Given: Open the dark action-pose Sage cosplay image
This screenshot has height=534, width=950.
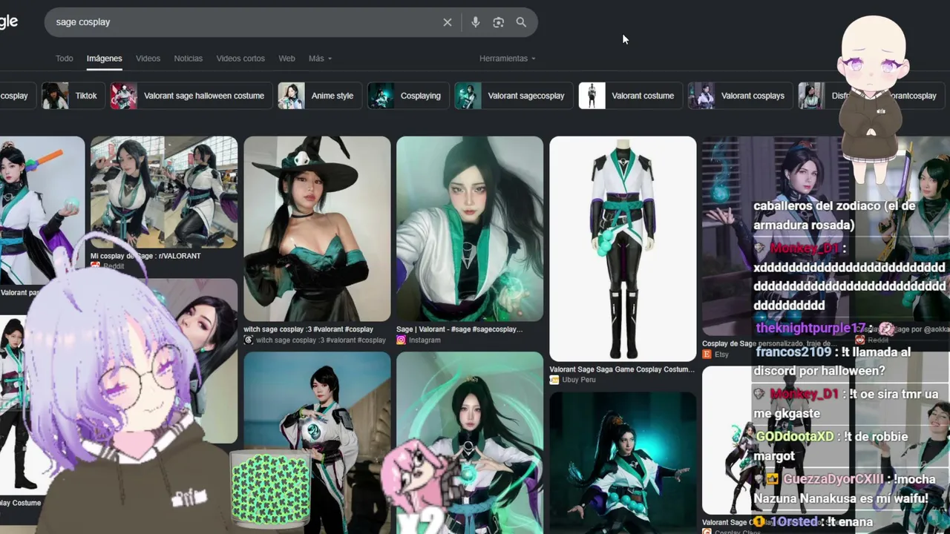Looking at the screenshot, I should pos(623,463).
